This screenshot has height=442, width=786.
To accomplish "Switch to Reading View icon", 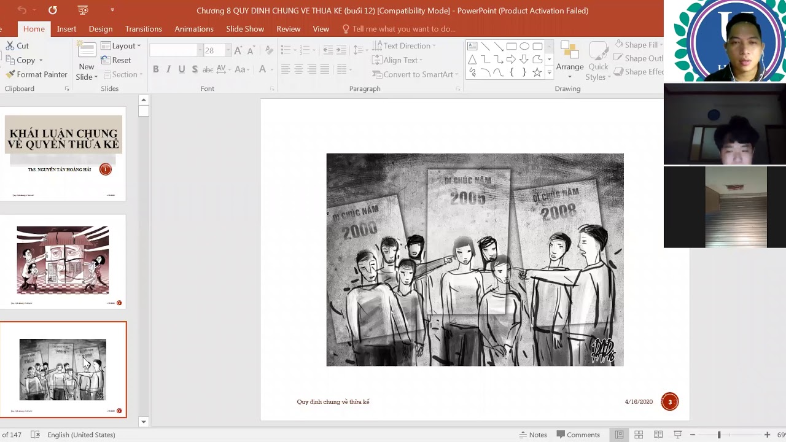I will coord(658,435).
